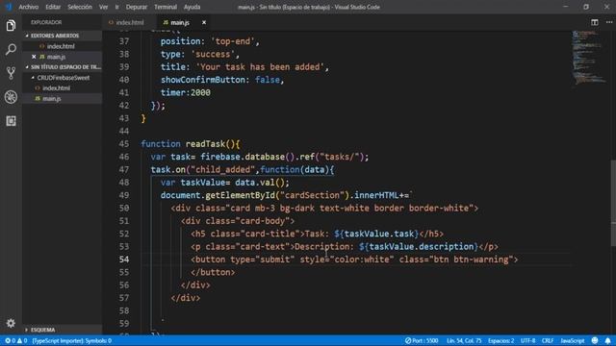
Task: Click the VS Code logo icon
Action: click(9, 7)
